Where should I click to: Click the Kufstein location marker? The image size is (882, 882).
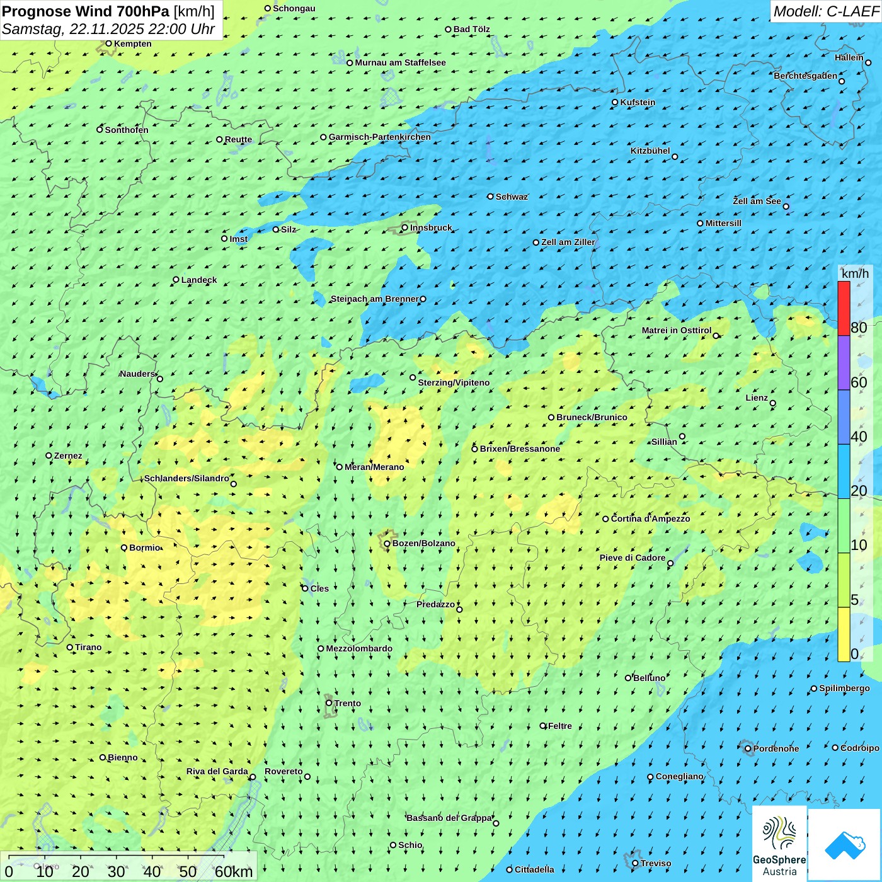(x=615, y=102)
